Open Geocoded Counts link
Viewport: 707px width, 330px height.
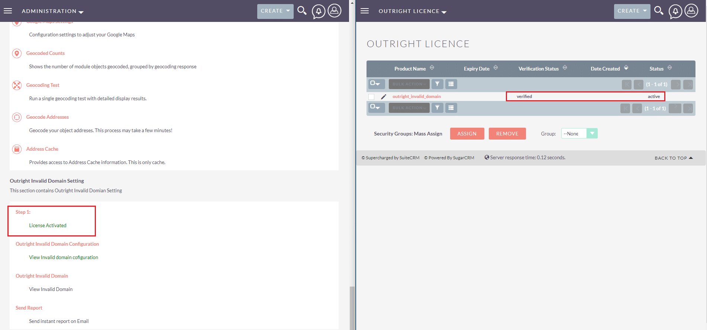[45, 53]
